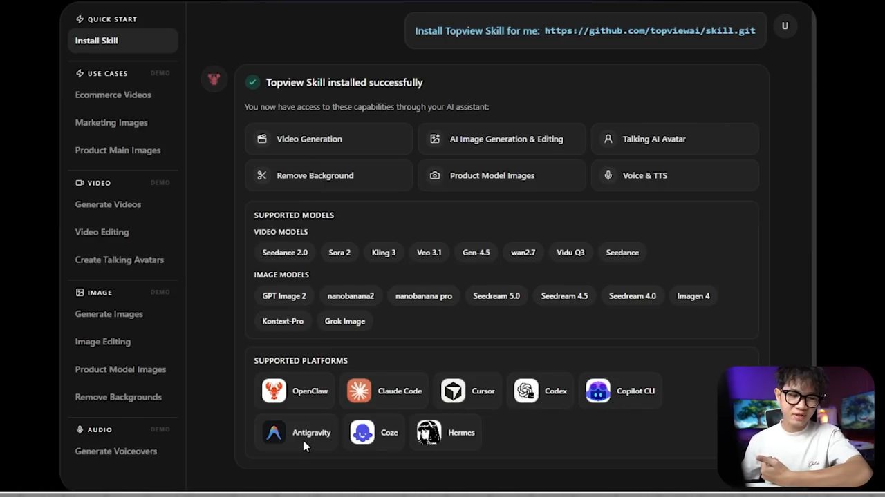Click the Talking AI Avatar person icon
The image size is (885, 497).
tap(608, 139)
